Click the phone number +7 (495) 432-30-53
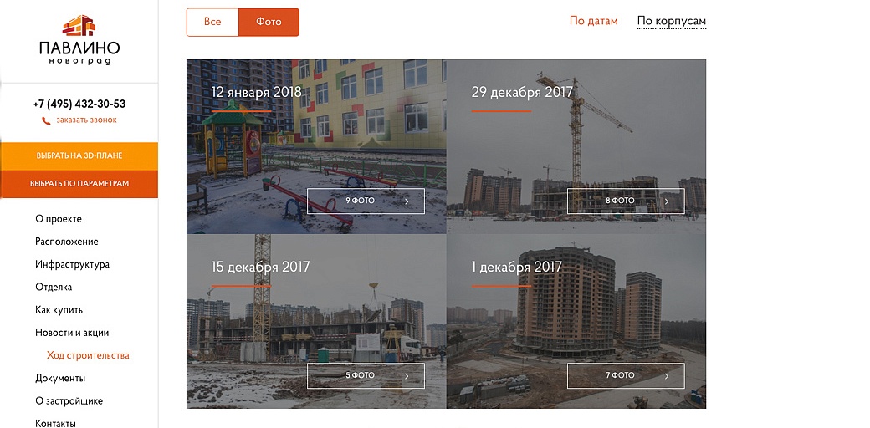 point(79,104)
